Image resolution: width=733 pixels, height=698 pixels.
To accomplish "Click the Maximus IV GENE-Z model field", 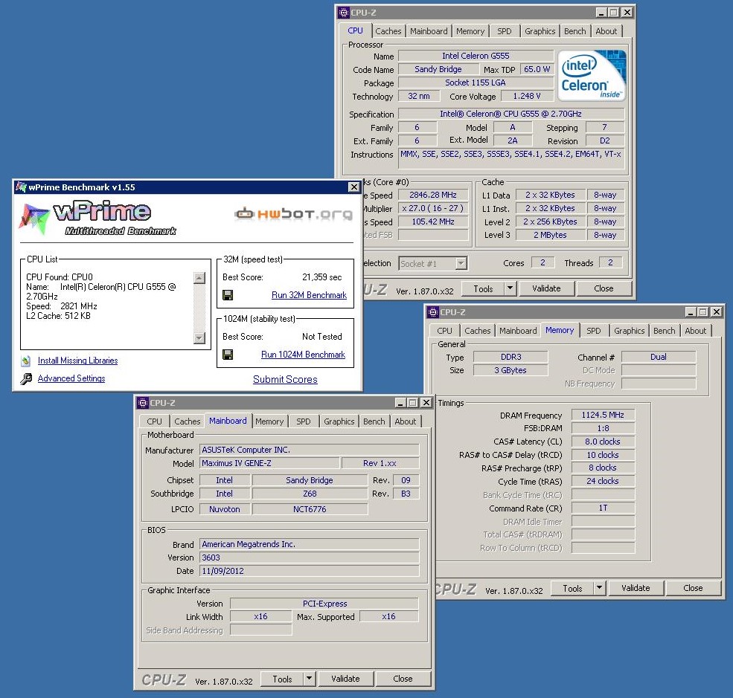I will click(x=269, y=463).
